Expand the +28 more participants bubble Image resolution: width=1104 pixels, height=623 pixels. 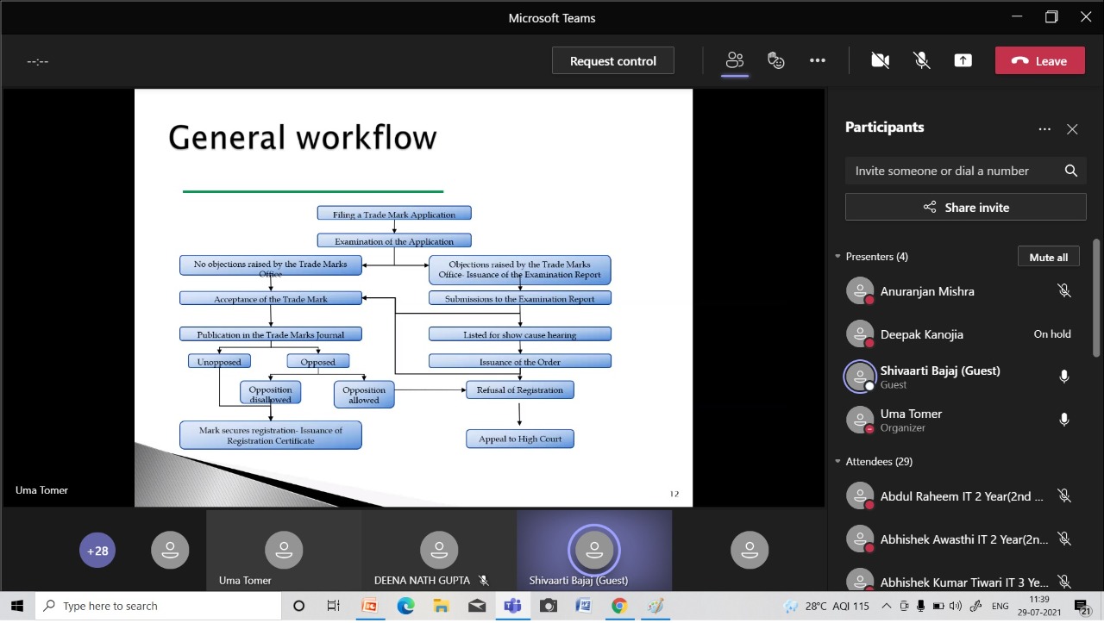click(x=97, y=551)
